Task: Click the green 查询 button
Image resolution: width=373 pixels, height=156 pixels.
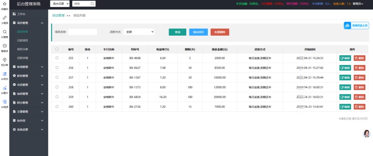Action: pyautogui.click(x=177, y=32)
